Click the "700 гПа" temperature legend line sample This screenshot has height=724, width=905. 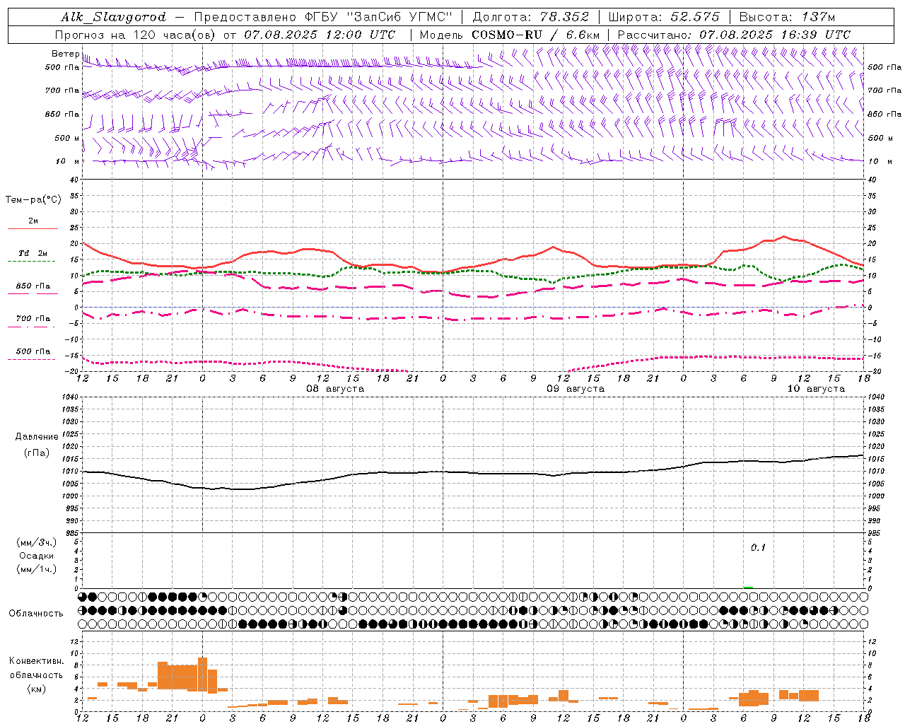click(x=33, y=327)
